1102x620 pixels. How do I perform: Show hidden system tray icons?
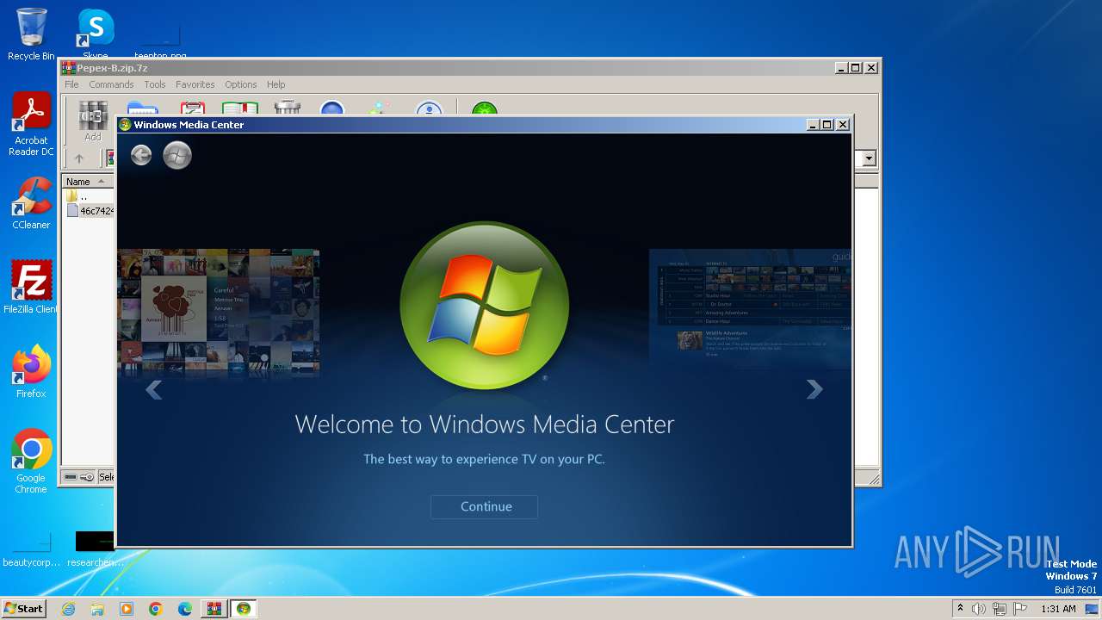pyautogui.click(x=960, y=609)
